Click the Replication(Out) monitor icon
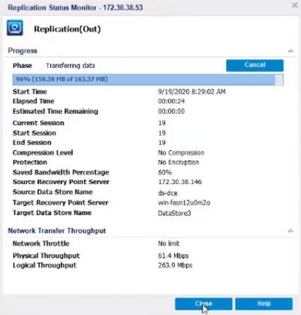Image resolution: width=301 pixels, height=315 pixels. 15,28
